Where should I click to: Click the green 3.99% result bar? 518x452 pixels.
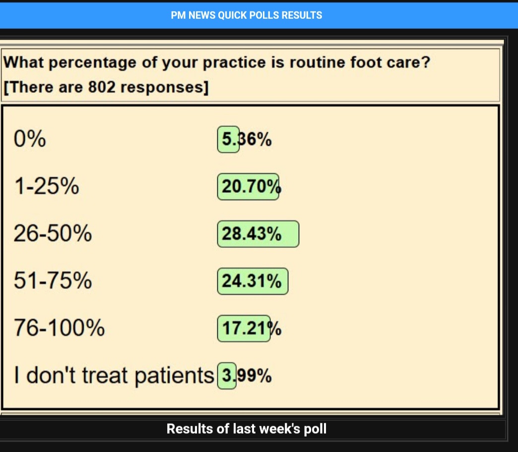tap(227, 376)
